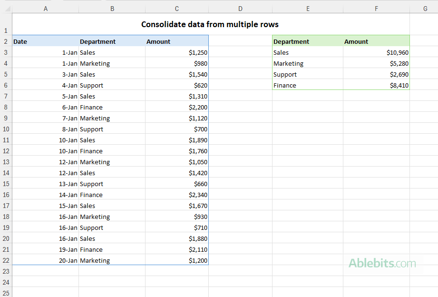Select the cell containing '$10,960'

pyautogui.click(x=376, y=52)
